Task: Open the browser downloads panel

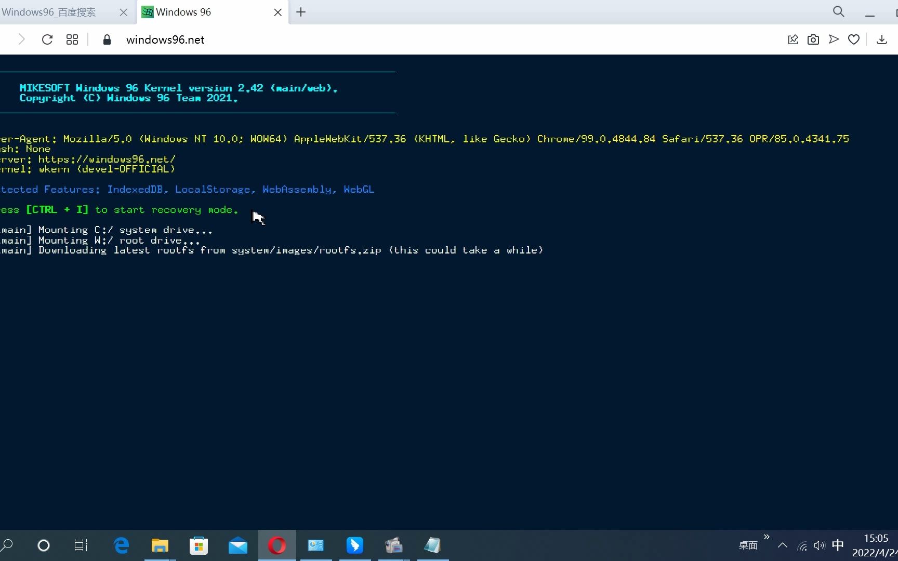Action: pyautogui.click(x=882, y=39)
